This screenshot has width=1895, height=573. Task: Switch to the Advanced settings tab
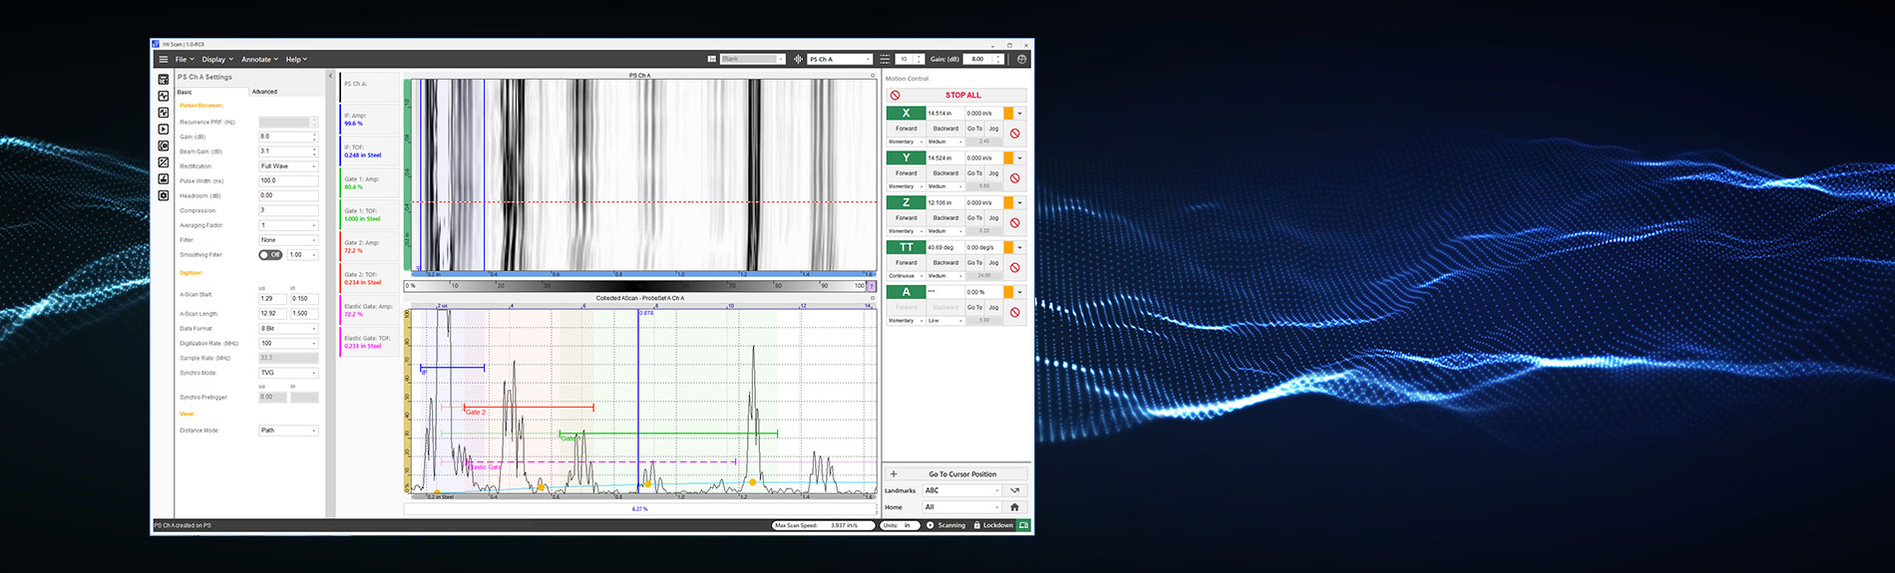264,92
